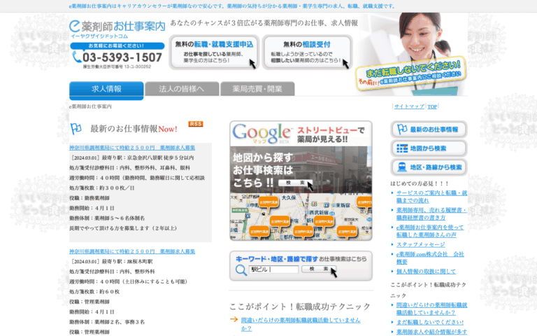Open 個人情報の取扱に関して link
The width and height of the screenshot is (537, 336).
[x=426, y=271]
